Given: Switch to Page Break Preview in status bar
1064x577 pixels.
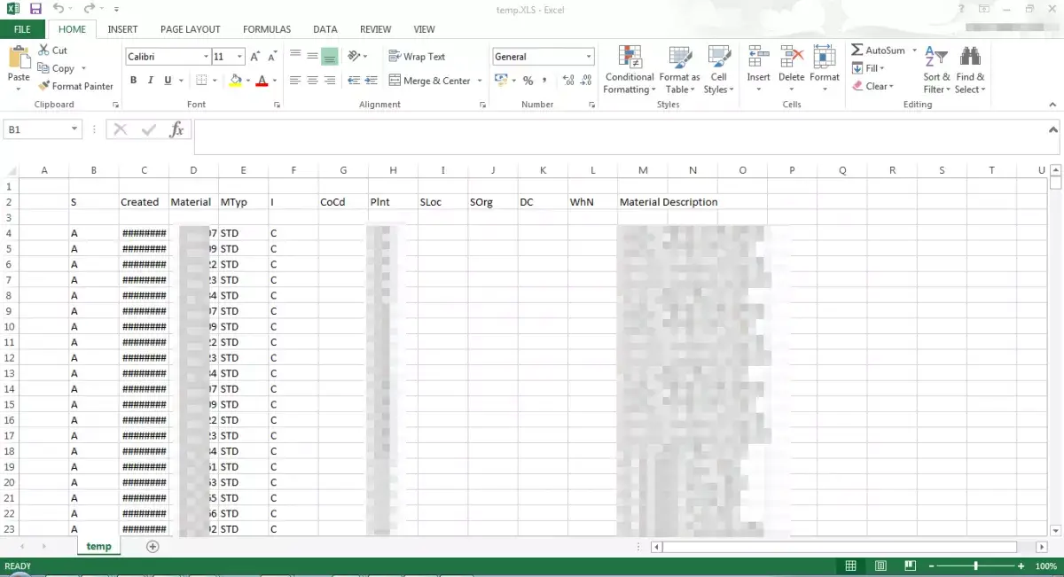Looking at the screenshot, I should click(x=910, y=566).
